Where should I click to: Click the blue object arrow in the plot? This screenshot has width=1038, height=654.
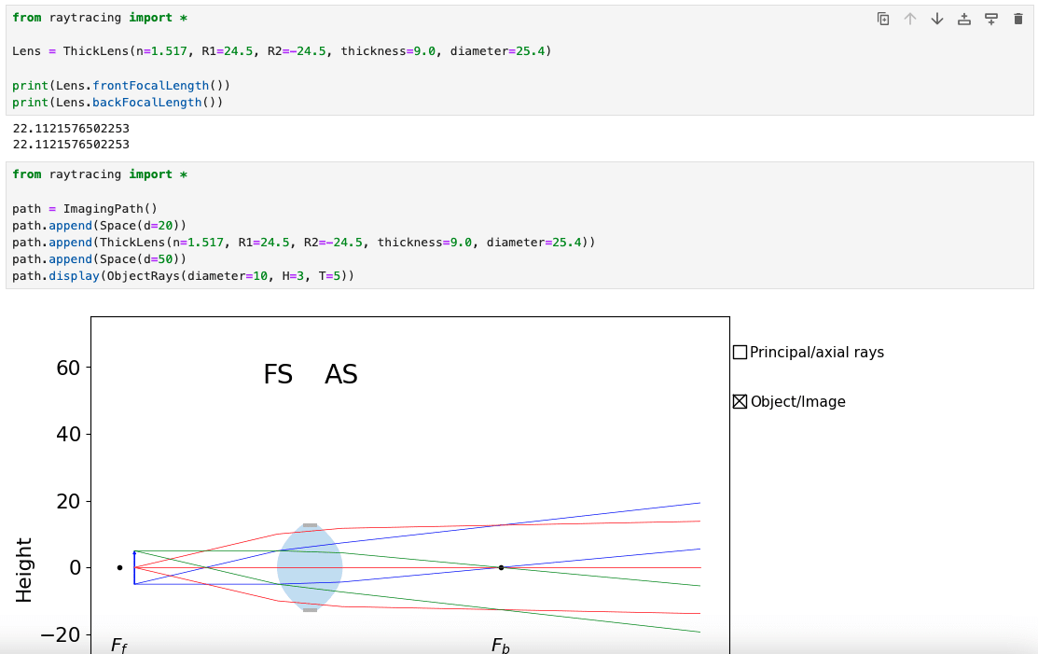click(x=134, y=567)
